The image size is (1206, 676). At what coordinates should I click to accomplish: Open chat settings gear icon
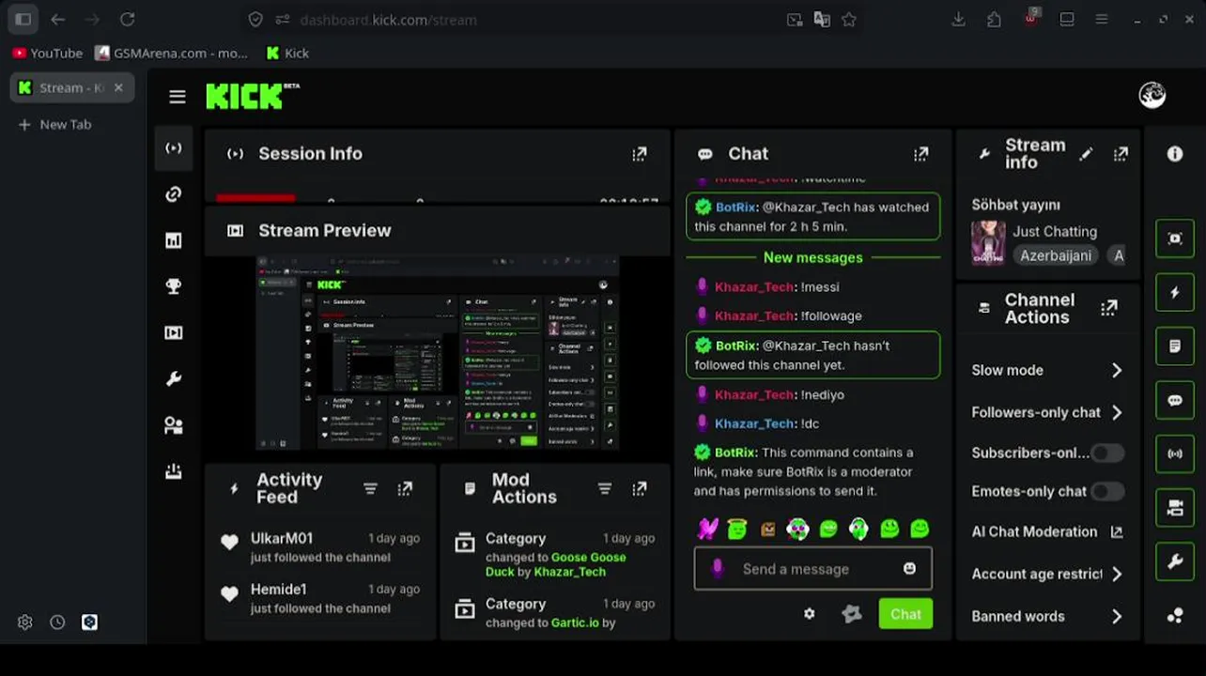pyautogui.click(x=810, y=614)
